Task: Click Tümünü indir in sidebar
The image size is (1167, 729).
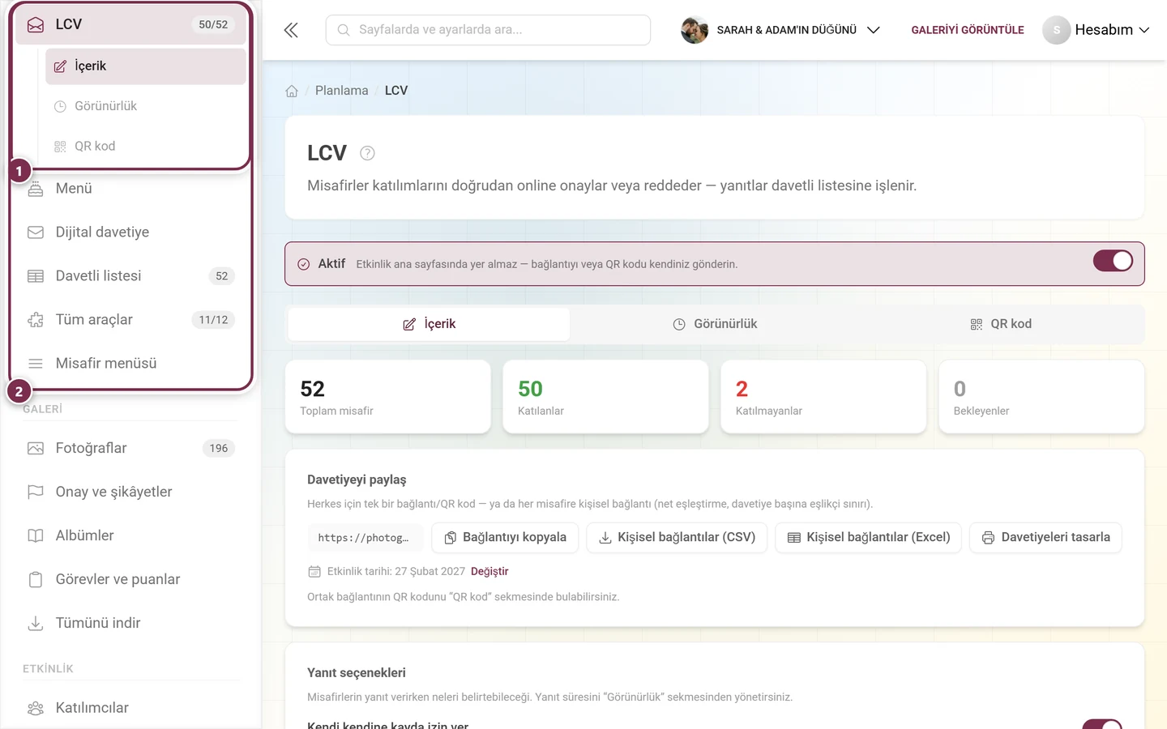Action: pyautogui.click(x=130, y=623)
